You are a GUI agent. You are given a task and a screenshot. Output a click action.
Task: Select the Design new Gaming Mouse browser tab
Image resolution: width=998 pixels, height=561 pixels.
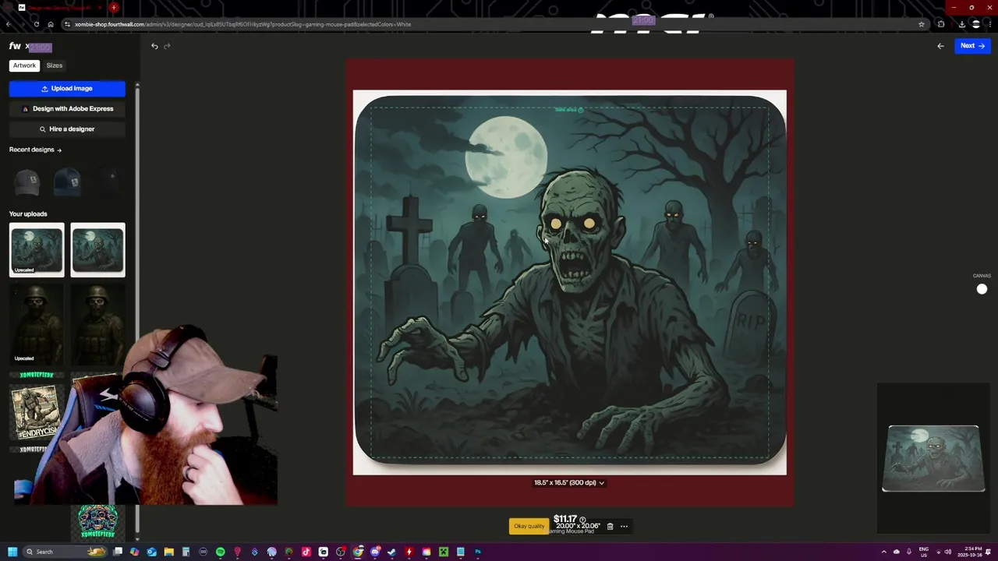(58, 8)
